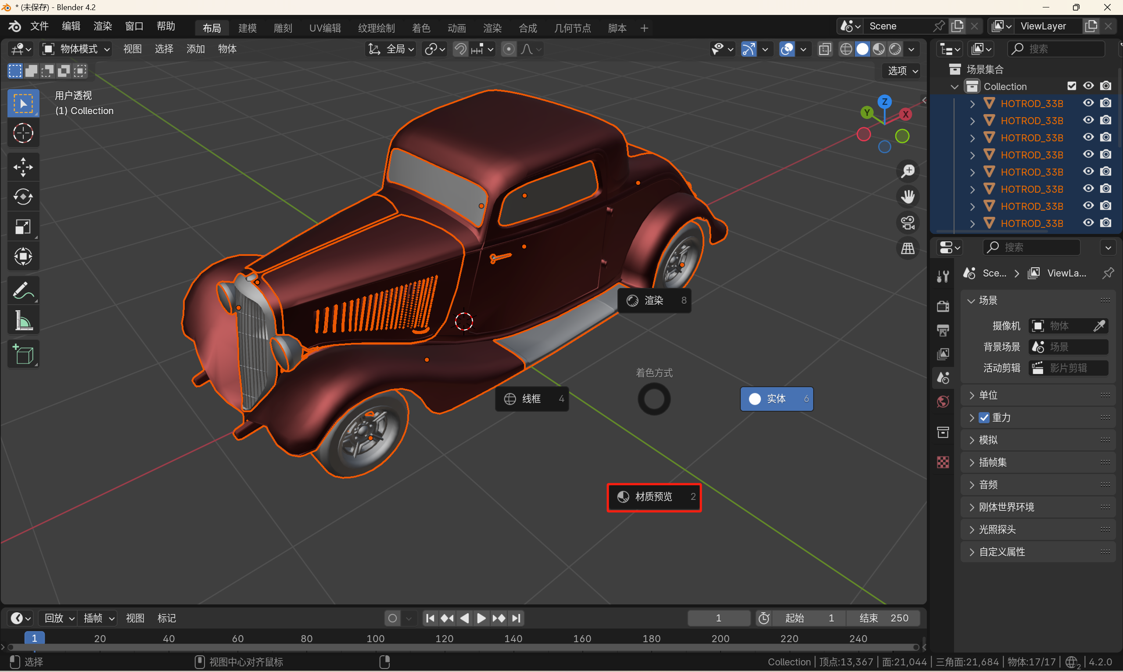The image size is (1123, 672).
Task: Open the 物体模式 mode dropdown
Action: (x=76, y=49)
